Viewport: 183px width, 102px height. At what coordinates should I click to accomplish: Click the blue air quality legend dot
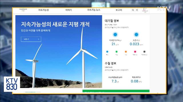(x=107, y=52)
